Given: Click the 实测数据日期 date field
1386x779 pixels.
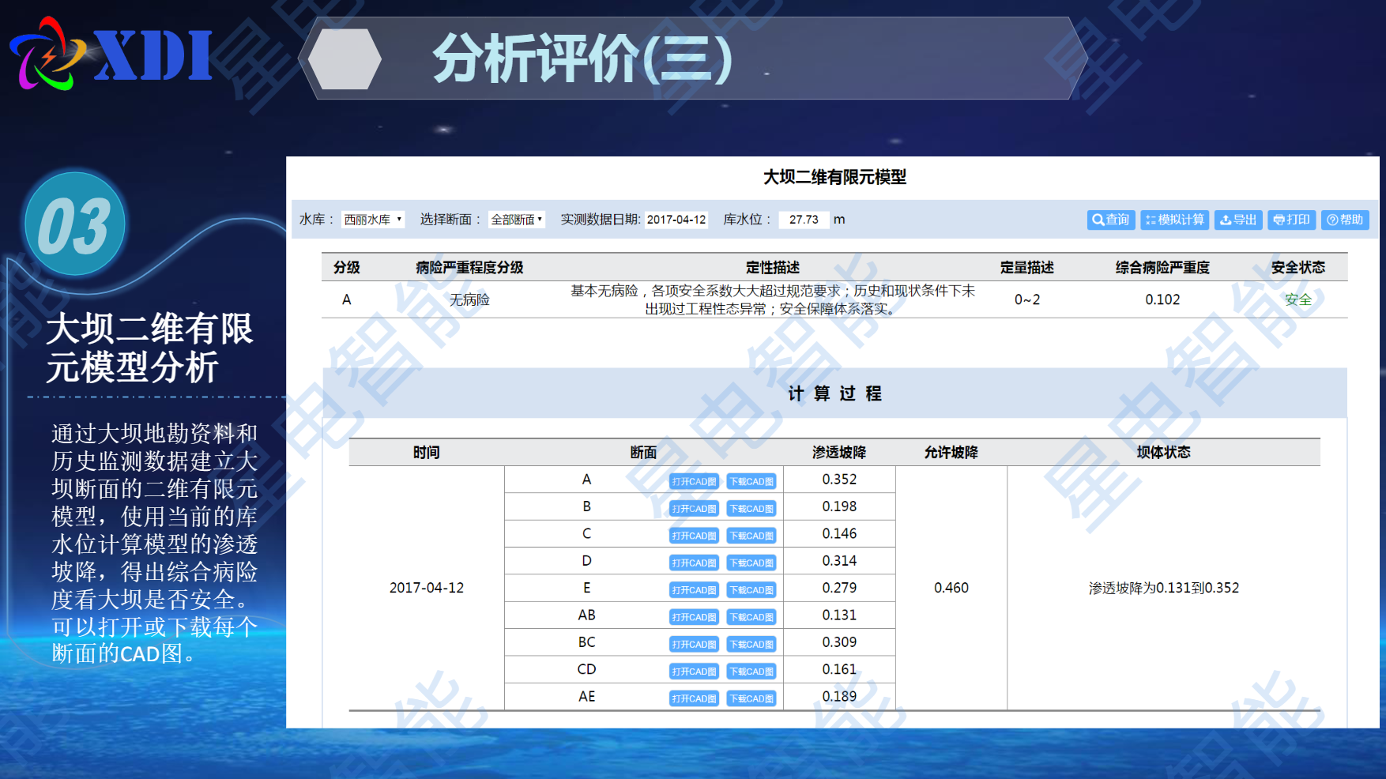Looking at the screenshot, I should [676, 220].
